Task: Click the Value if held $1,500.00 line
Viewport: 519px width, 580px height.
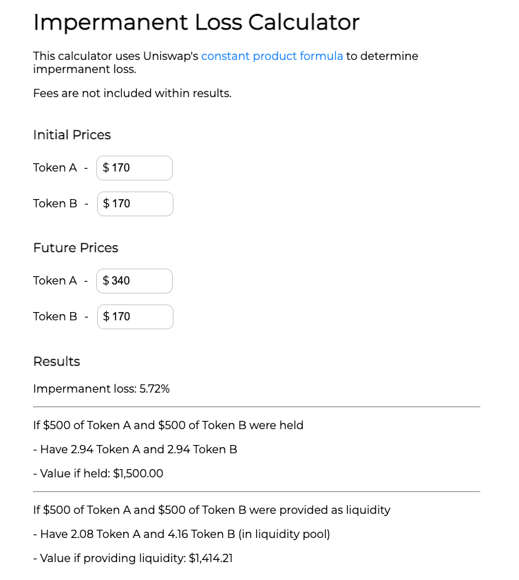Action: (x=98, y=473)
